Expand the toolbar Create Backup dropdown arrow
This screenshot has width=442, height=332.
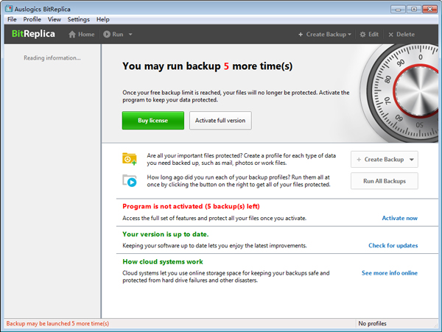[349, 35]
